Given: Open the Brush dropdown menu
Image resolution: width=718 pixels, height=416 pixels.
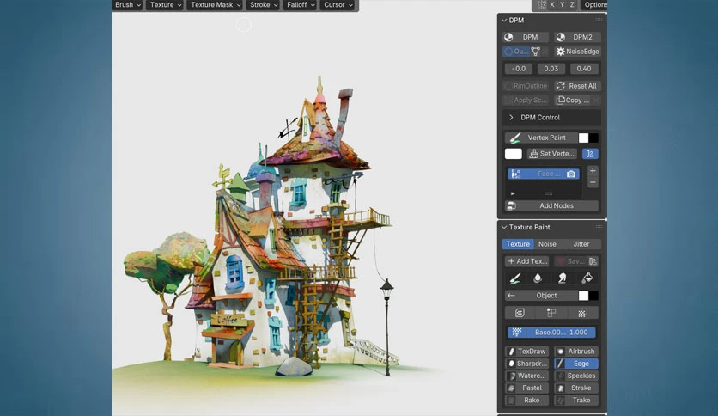Looking at the screenshot, I should pos(127,5).
